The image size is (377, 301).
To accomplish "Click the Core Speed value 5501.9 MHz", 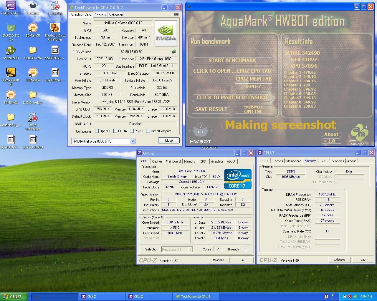I will coord(175,223).
